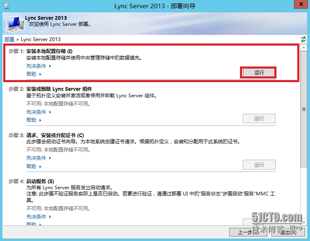Click the 退出(X) exit button
This screenshot has height=241, width=310.
pos(288,232)
